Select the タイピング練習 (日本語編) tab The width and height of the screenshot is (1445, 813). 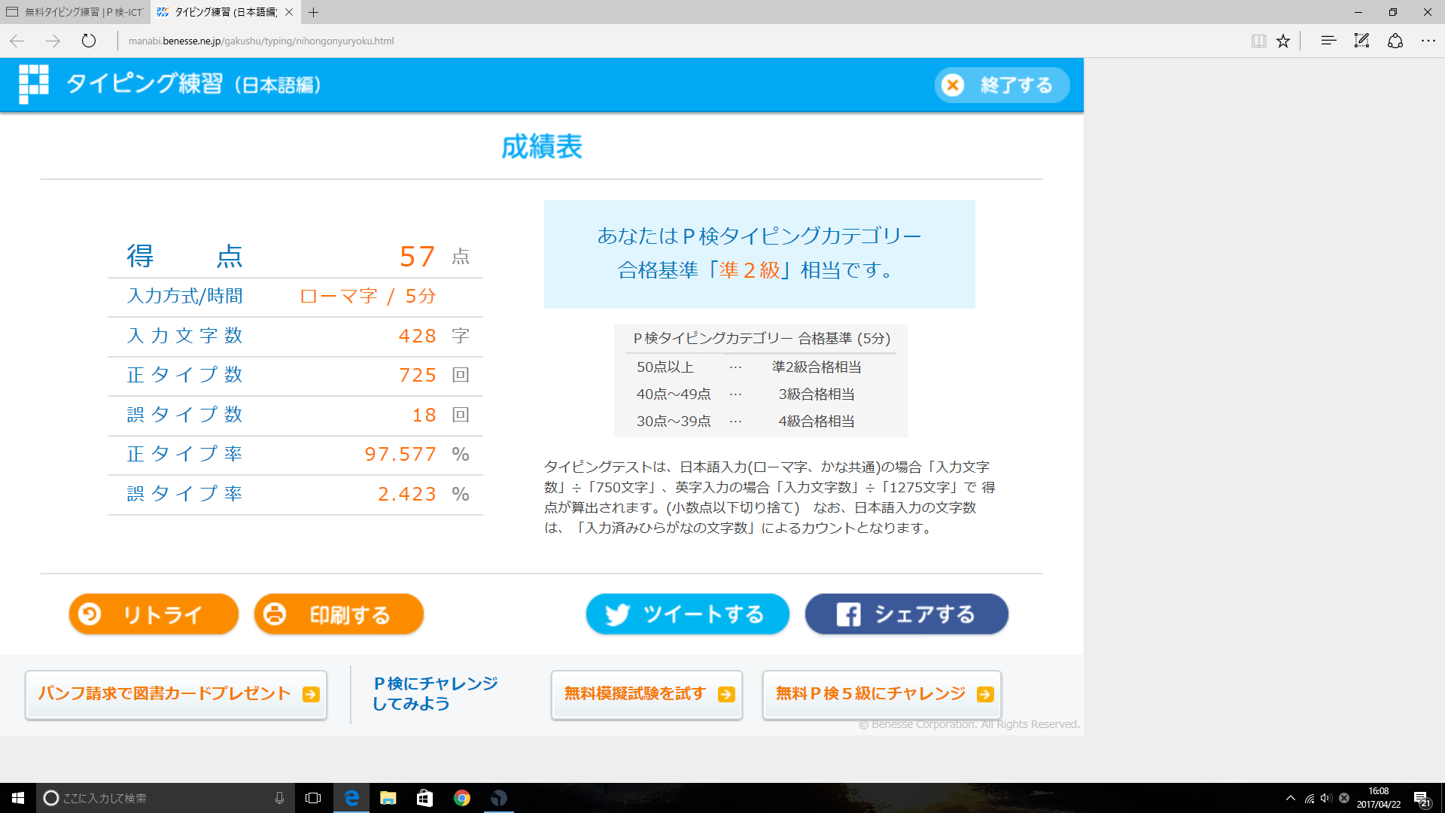click(226, 12)
